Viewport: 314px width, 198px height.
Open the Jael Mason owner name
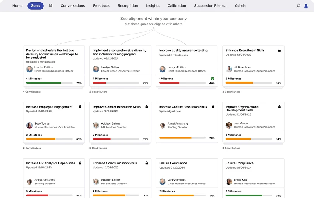point(241,123)
